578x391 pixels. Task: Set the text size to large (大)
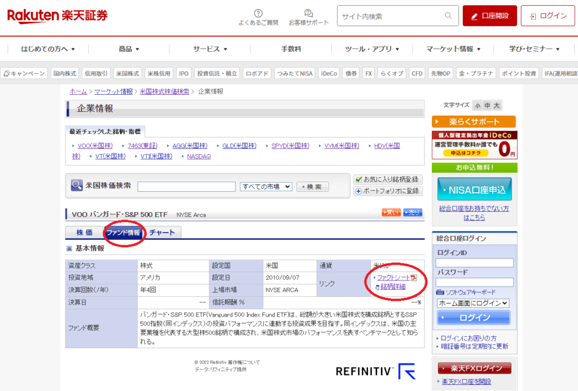[x=497, y=106]
